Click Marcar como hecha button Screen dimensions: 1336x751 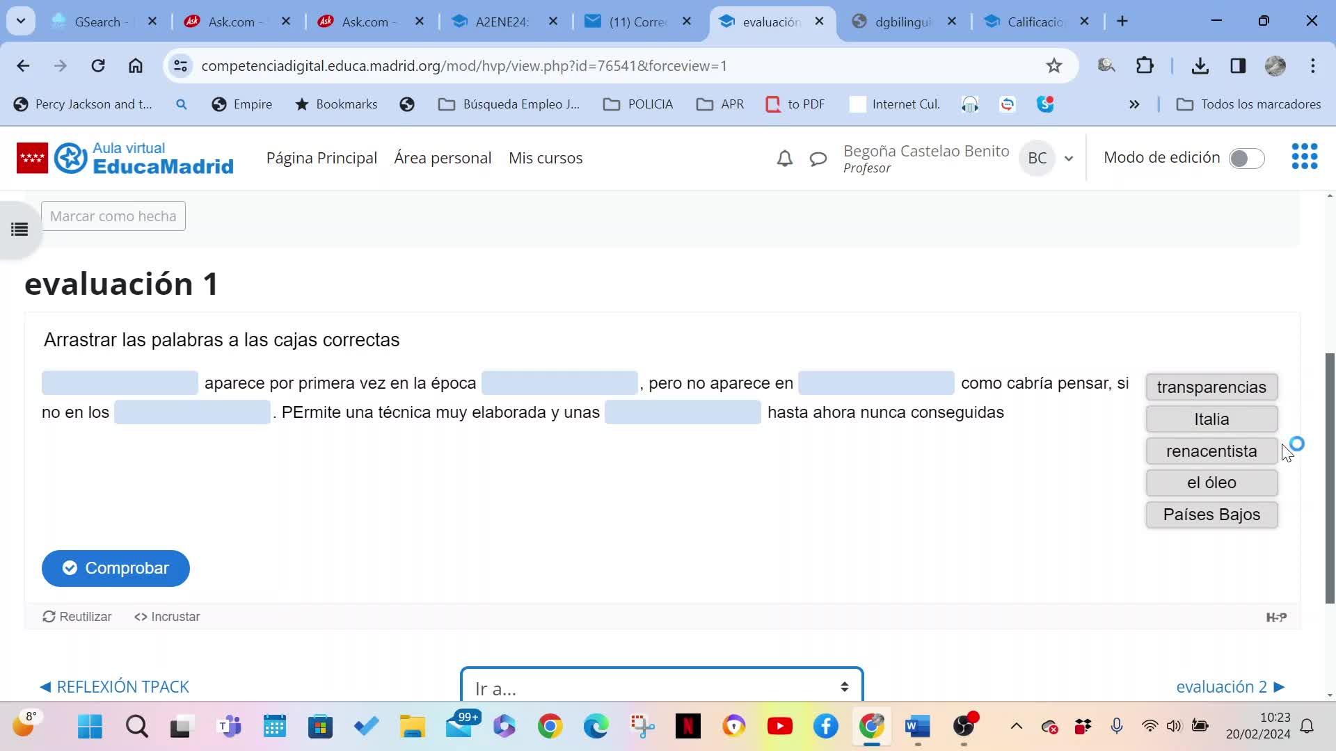pos(113,216)
